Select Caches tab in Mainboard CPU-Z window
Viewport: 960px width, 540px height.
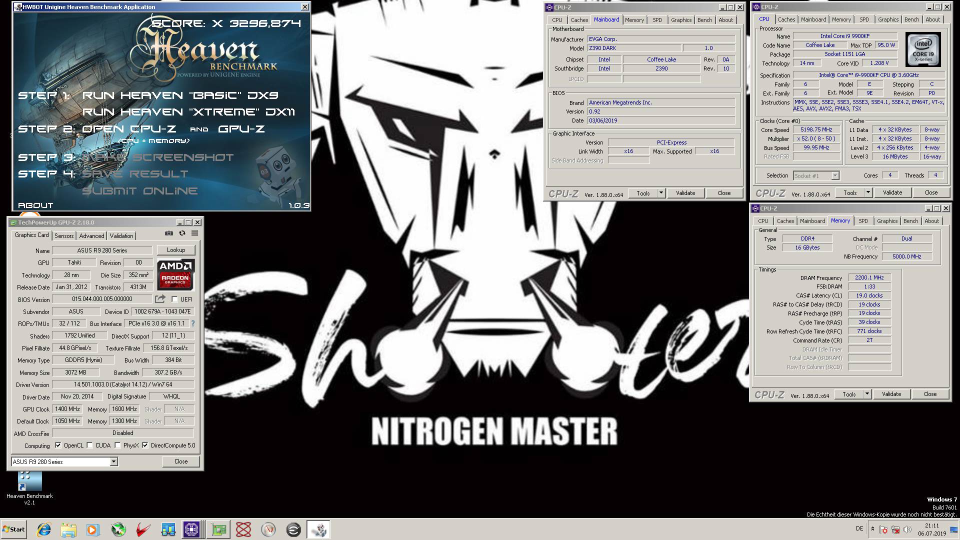pyautogui.click(x=579, y=20)
